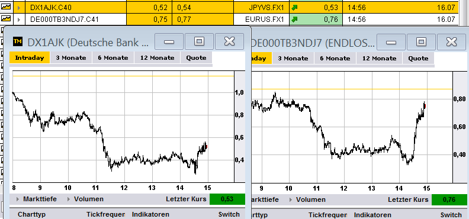Open chart icon for DX1AJK.C40 row
The height and width of the screenshot is (219, 469).
click(x=6, y=7)
